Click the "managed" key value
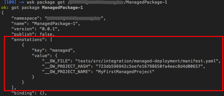Viewport: 224px width, 96px height. click(62, 50)
